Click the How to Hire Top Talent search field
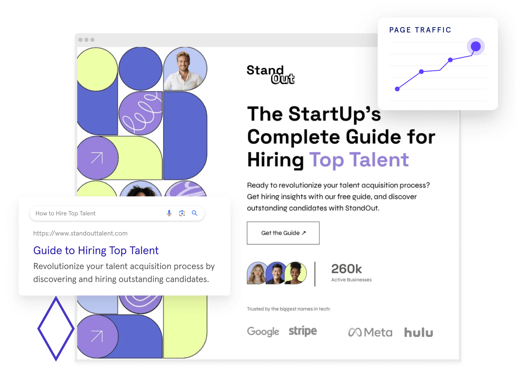The height and width of the screenshot is (379, 516). [x=117, y=213]
